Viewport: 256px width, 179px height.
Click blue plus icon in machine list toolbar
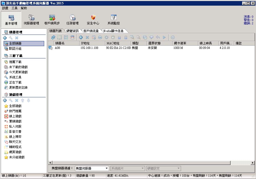point(81,37)
